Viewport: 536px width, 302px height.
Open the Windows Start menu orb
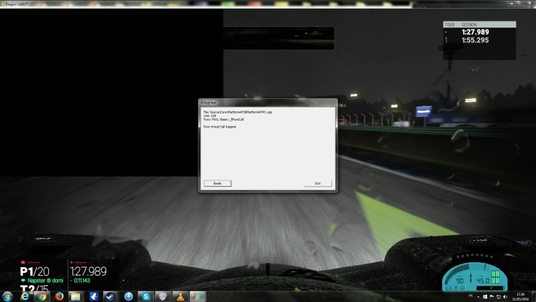pos(7,297)
